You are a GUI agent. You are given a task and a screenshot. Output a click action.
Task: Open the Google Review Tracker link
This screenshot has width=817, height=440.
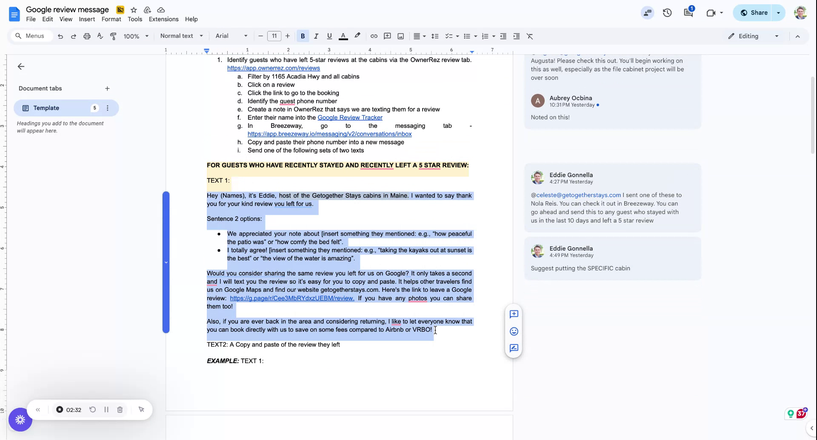[350, 118]
